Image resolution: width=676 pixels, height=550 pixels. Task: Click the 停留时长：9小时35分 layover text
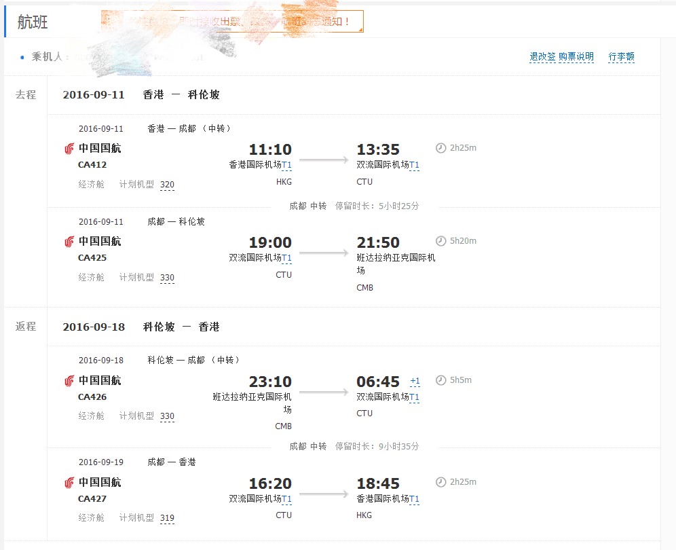pyautogui.click(x=377, y=447)
